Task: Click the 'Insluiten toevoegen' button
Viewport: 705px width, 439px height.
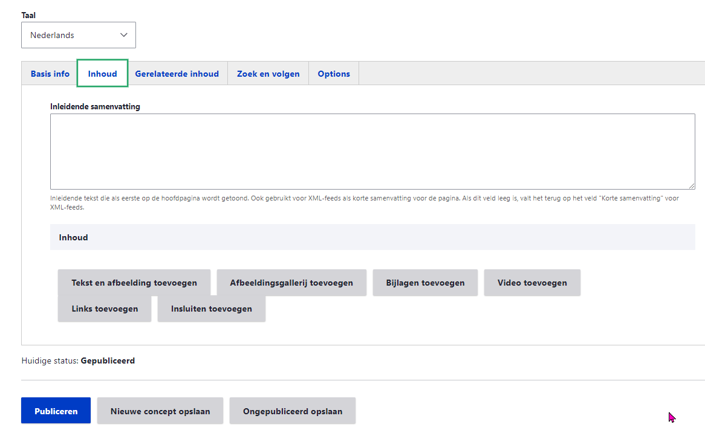Action: pyautogui.click(x=211, y=309)
